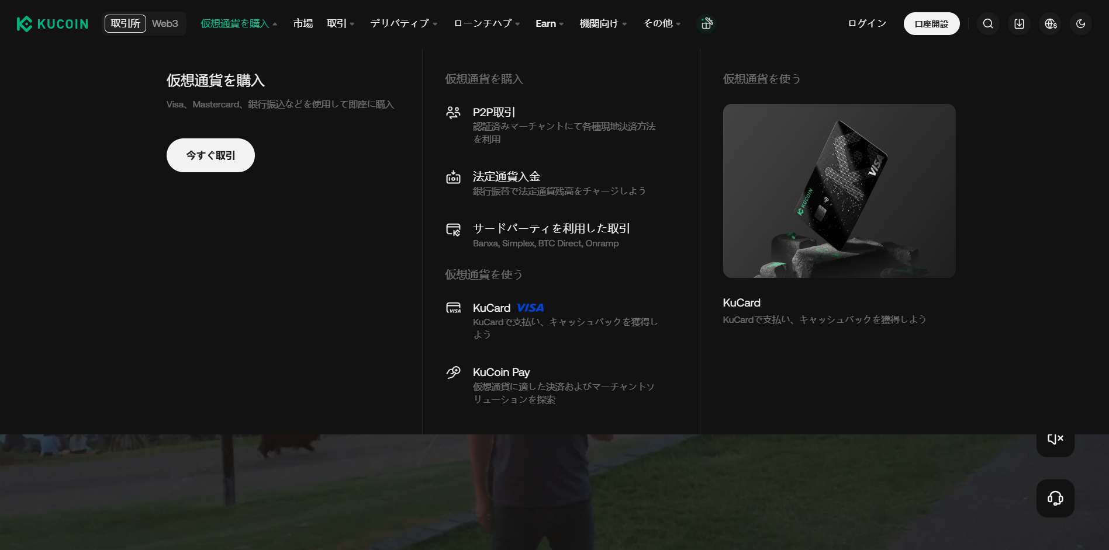Select the 取引所 tab
1109x550 pixels.
point(125,23)
